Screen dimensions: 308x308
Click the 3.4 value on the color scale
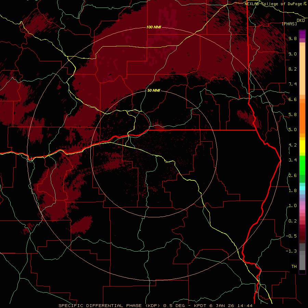(293, 160)
